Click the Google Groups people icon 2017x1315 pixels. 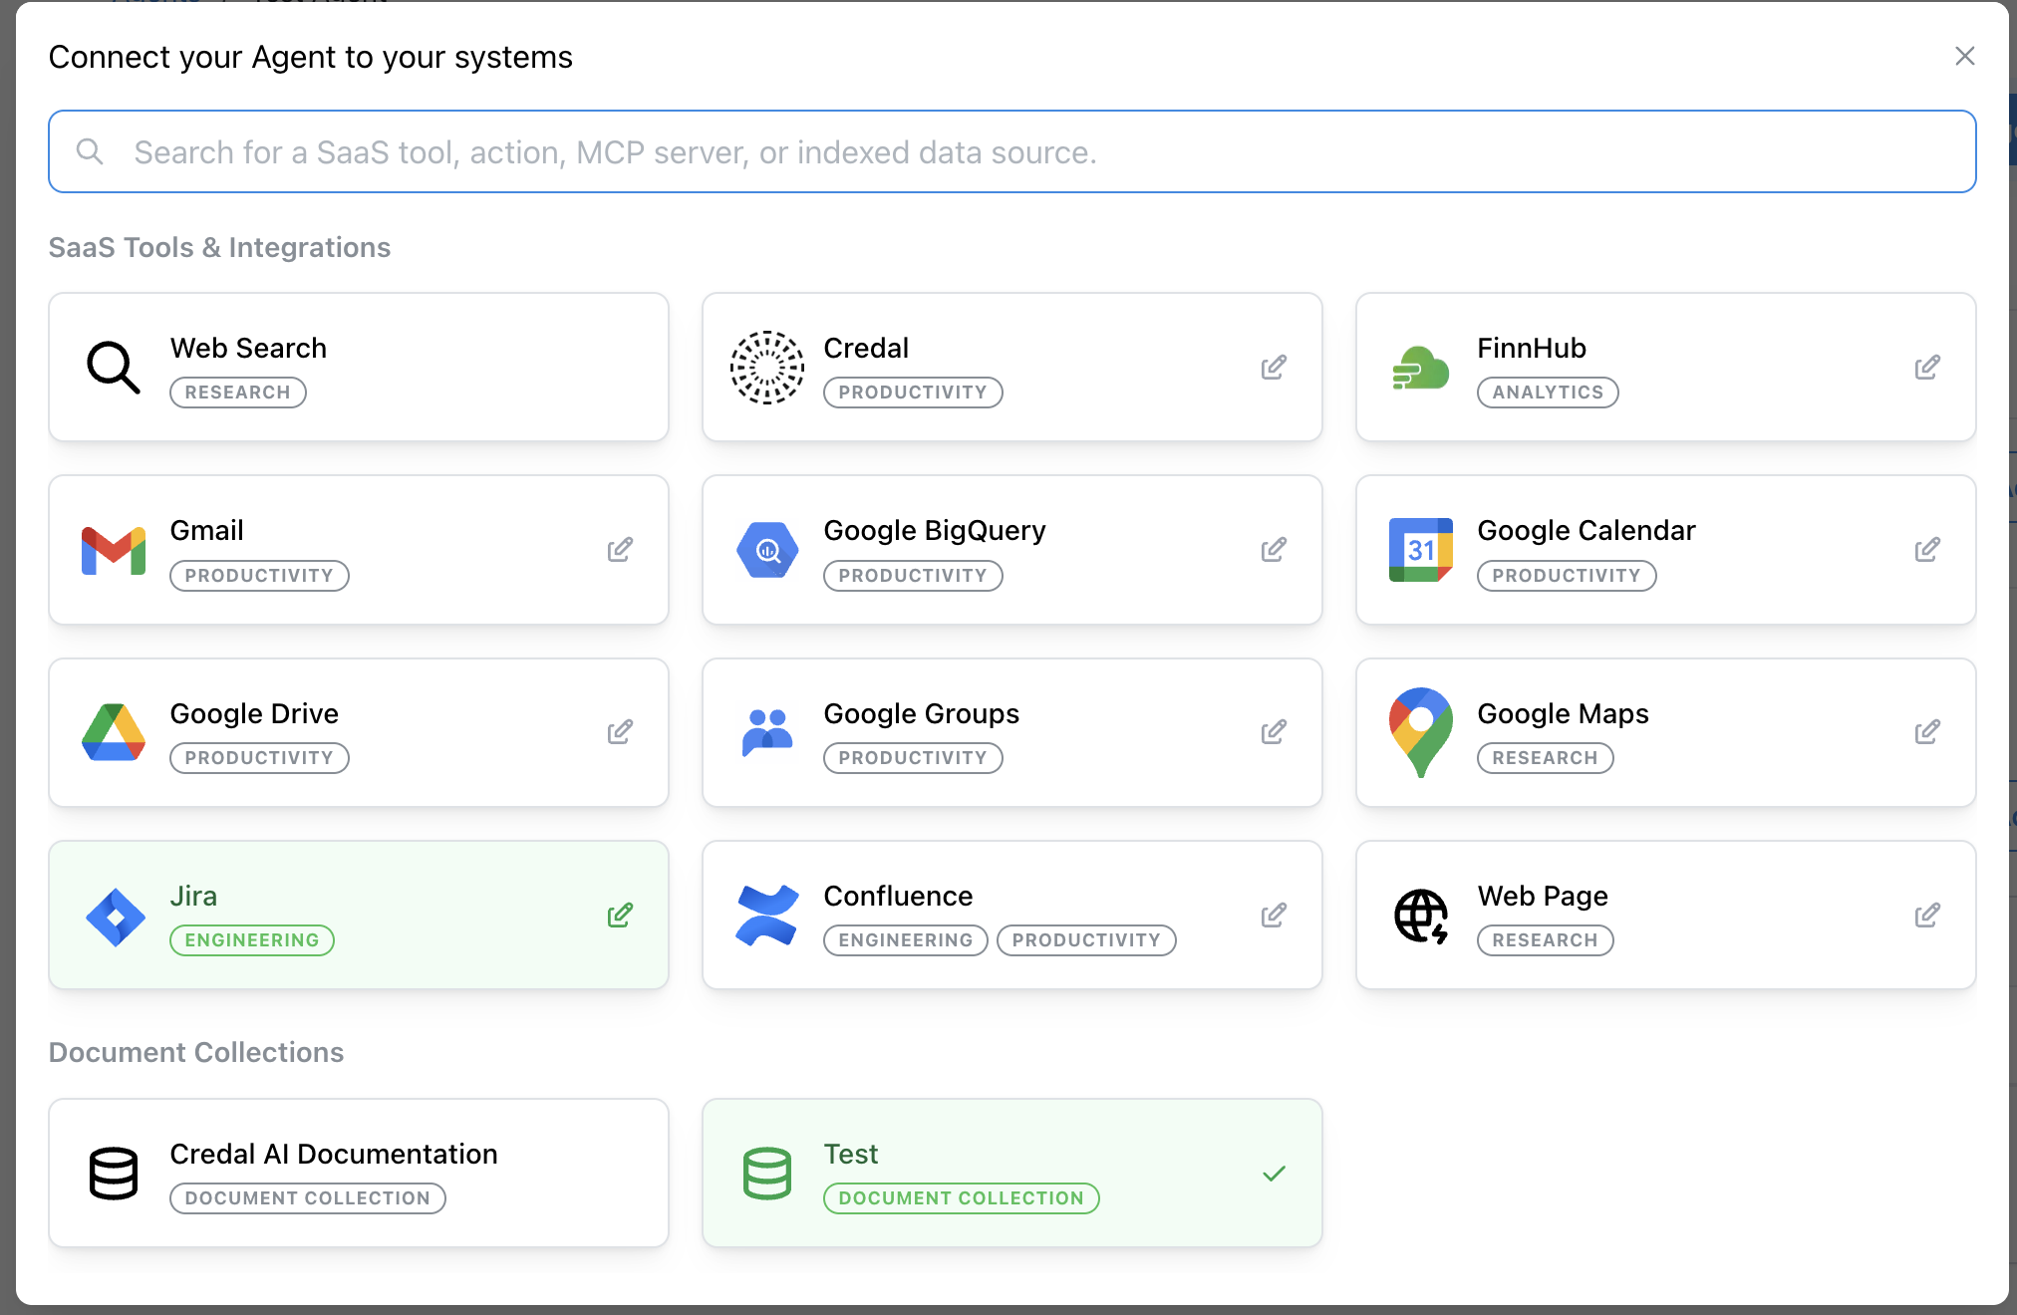[x=766, y=732]
